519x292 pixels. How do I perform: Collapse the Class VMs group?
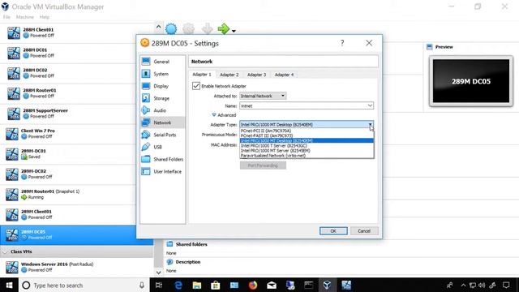6,251
